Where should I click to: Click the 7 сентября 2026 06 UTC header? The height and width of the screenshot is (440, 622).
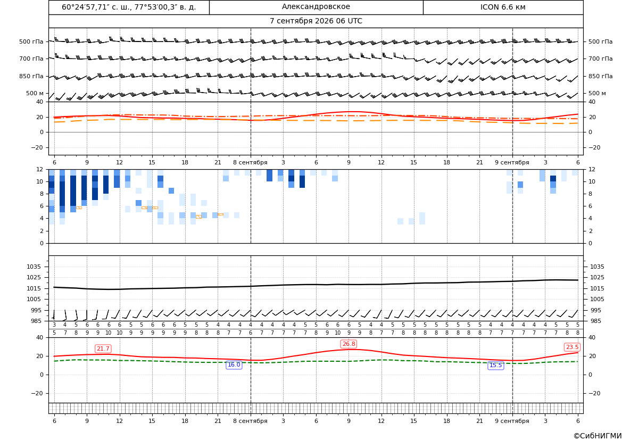(316, 21)
